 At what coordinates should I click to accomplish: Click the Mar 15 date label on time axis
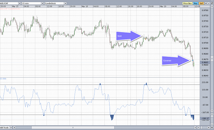pos(15,6)
